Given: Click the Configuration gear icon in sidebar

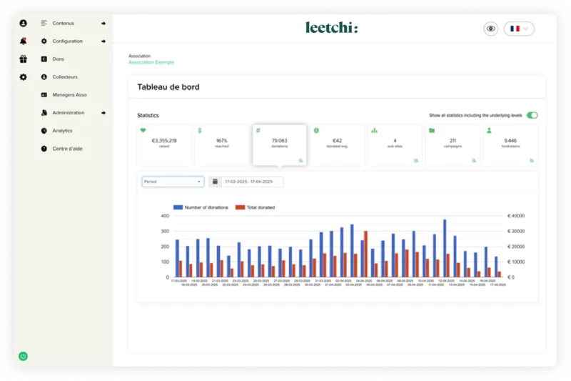Looking at the screenshot, I should (x=44, y=41).
